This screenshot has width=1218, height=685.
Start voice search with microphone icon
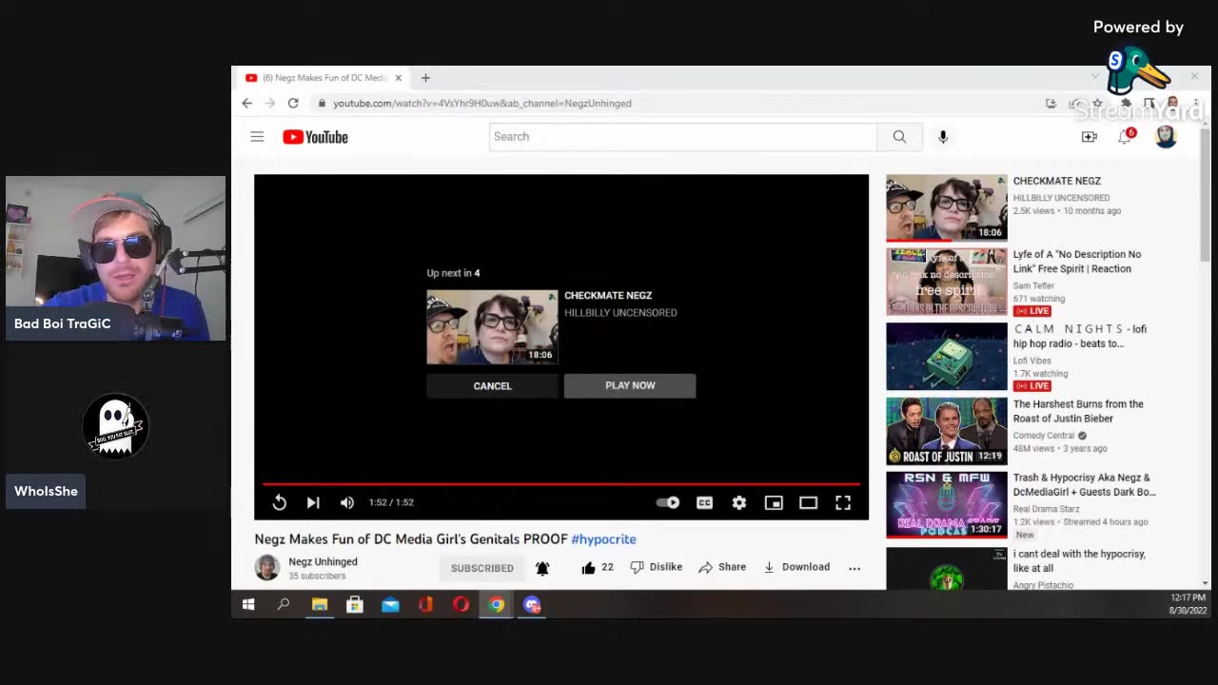[943, 137]
